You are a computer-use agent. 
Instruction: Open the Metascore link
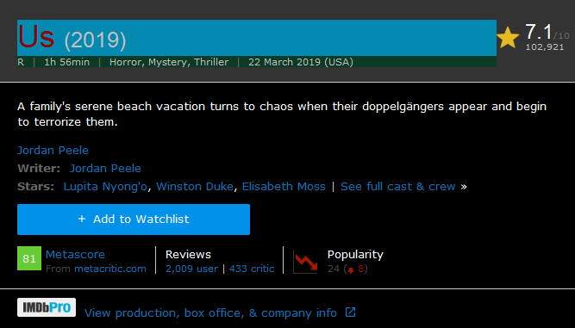click(75, 255)
